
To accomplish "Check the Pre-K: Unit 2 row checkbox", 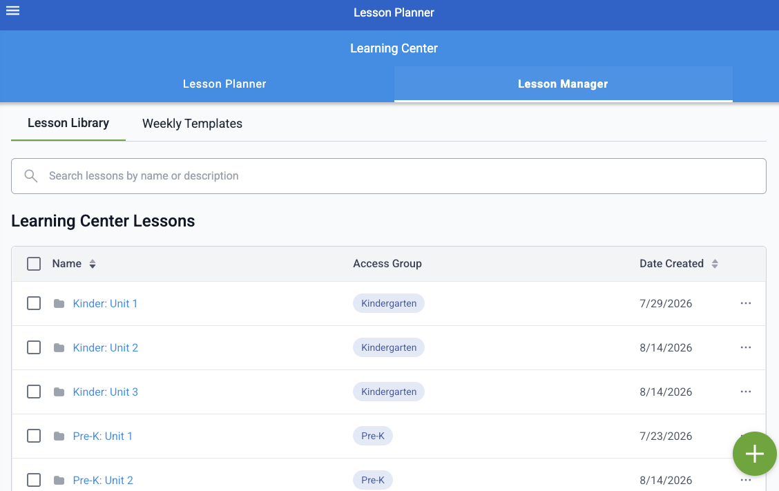I will pyautogui.click(x=34, y=480).
